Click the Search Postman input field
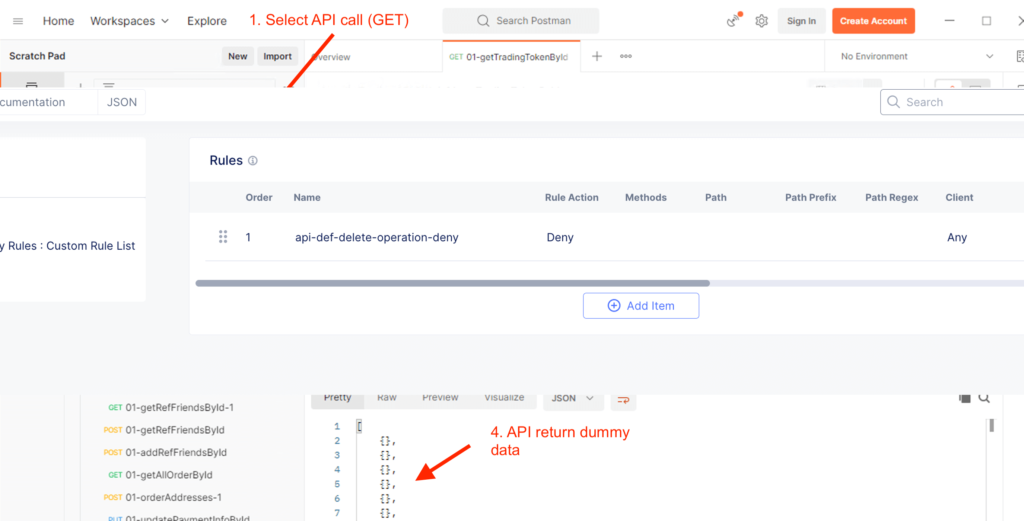1024x521 pixels. pos(521,21)
